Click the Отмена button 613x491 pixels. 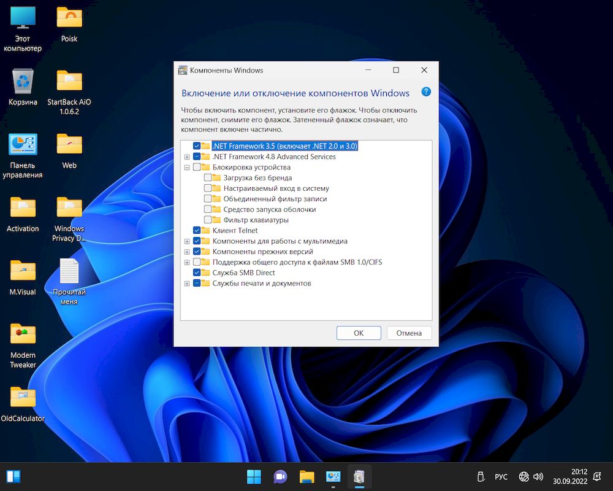coord(409,333)
